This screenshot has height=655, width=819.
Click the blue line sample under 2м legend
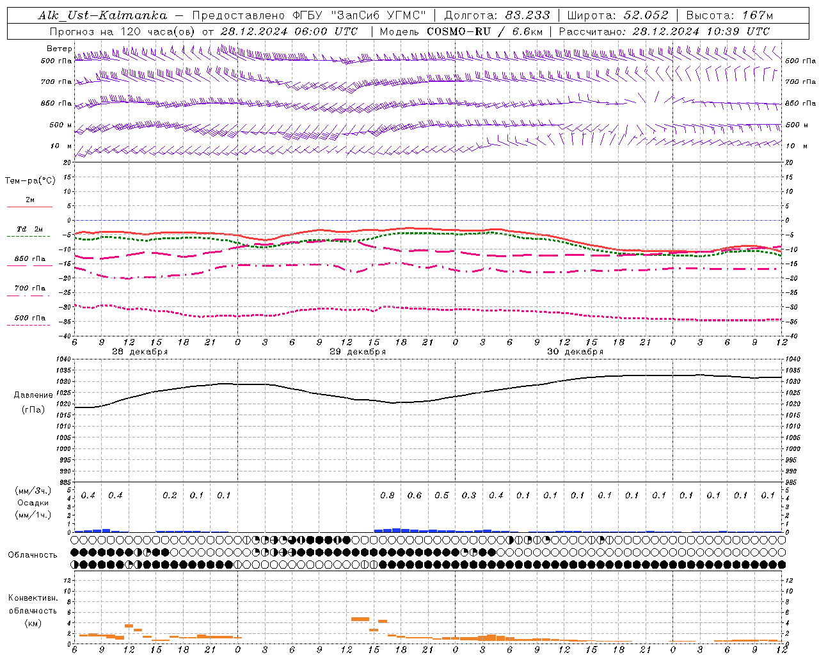click(29, 207)
